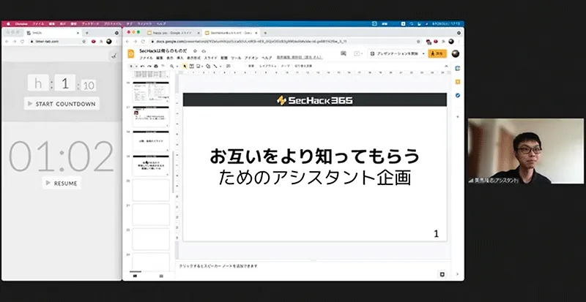This screenshot has height=302, width=586.
Task: Click the Google Calendar side panel icon
Action: (458, 68)
